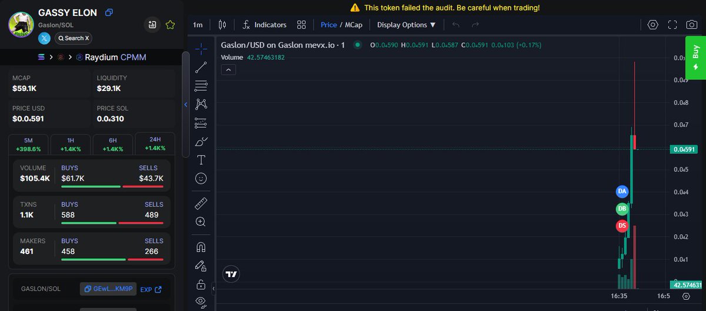Viewport: 706px width, 311px height.
Task: Toggle hide all drawings eye icon
Action: 201,302
